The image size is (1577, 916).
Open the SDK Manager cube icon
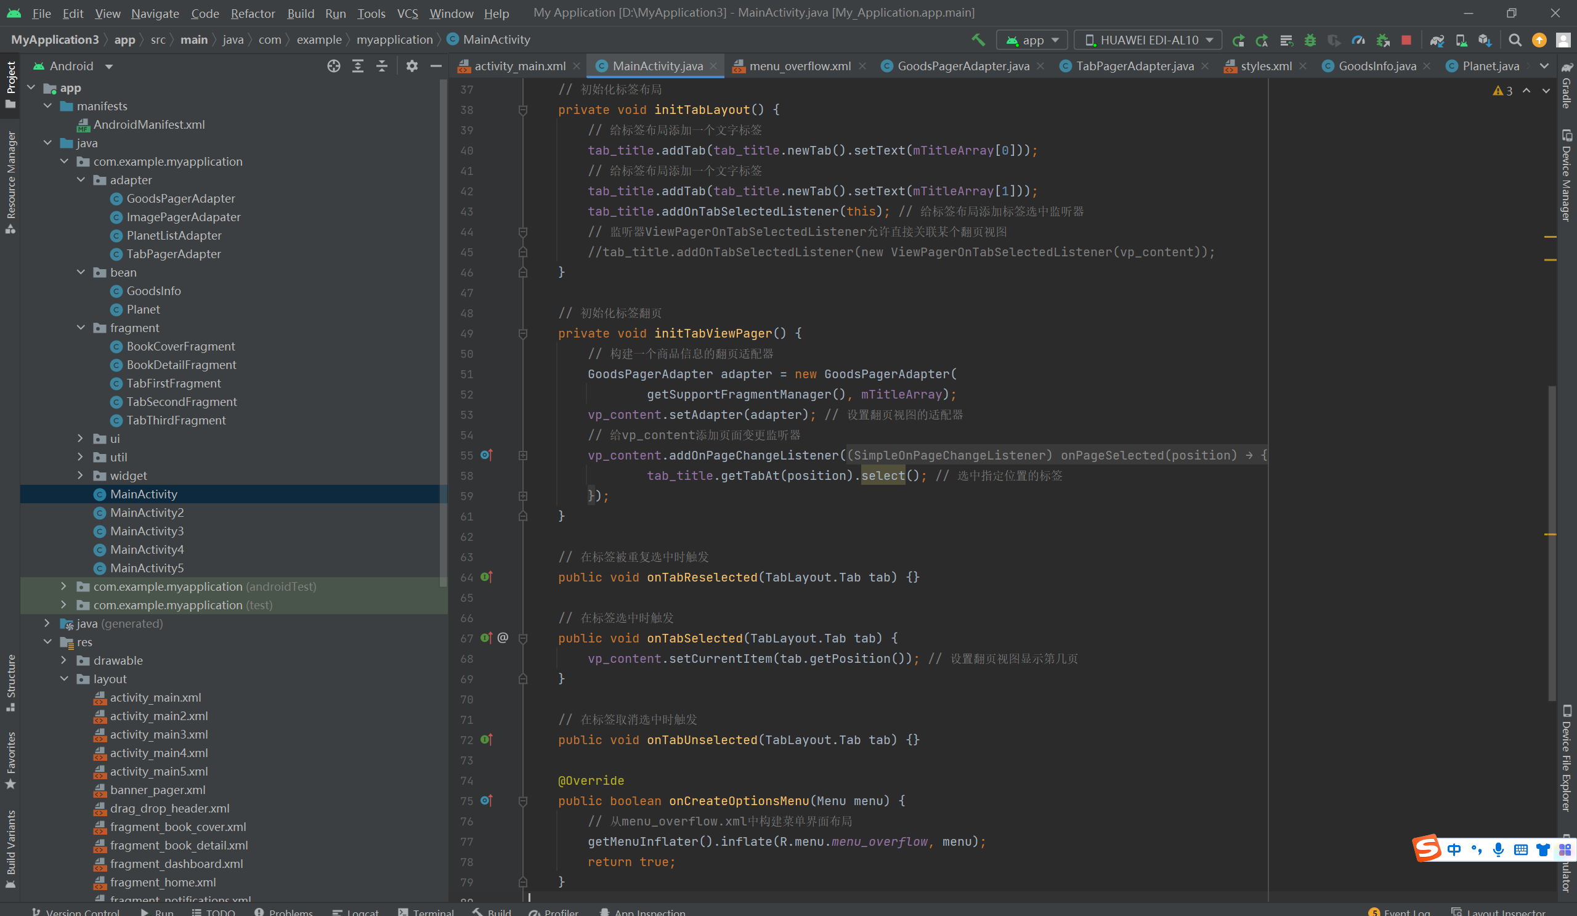pyautogui.click(x=1485, y=40)
